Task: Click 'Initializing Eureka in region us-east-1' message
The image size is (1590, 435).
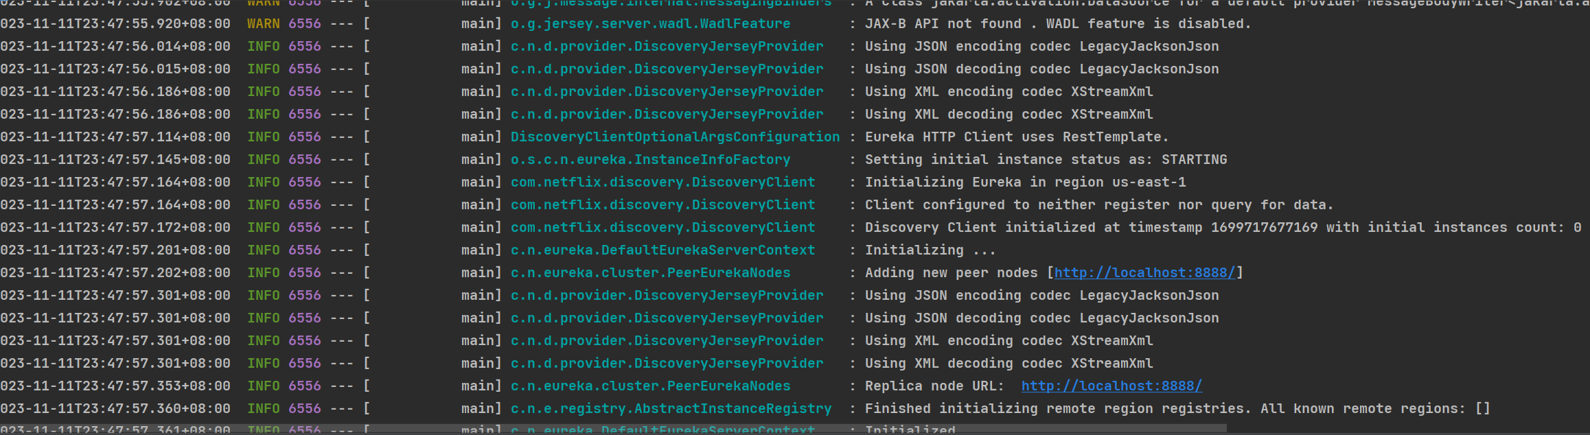Action: pyautogui.click(x=1025, y=183)
